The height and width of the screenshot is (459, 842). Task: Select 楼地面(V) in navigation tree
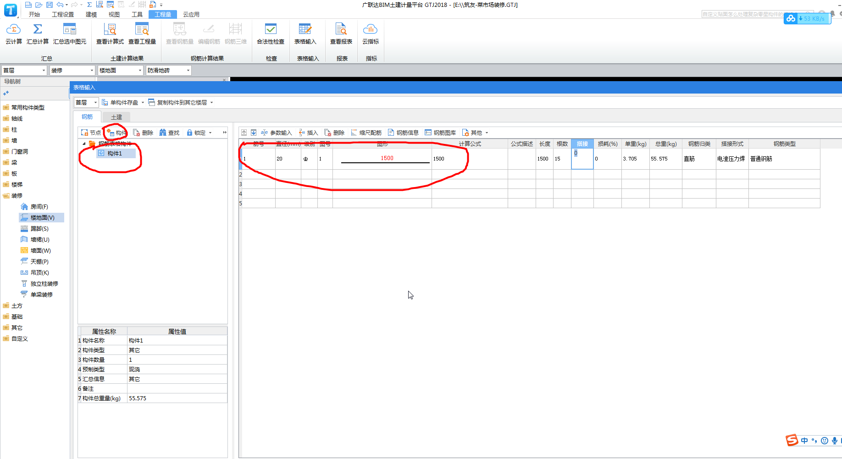pos(42,217)
